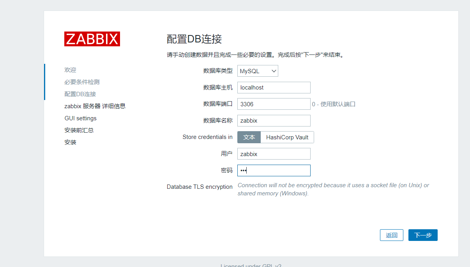This screenshot has height=267, width=470.
Task: Click the 请手动创建数据库 instruction text
Action: (256, 55)
